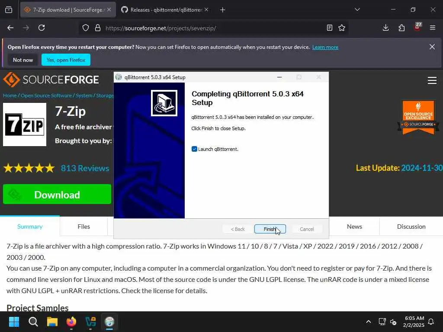Click Yes, open Firefox button

(66, 60)
